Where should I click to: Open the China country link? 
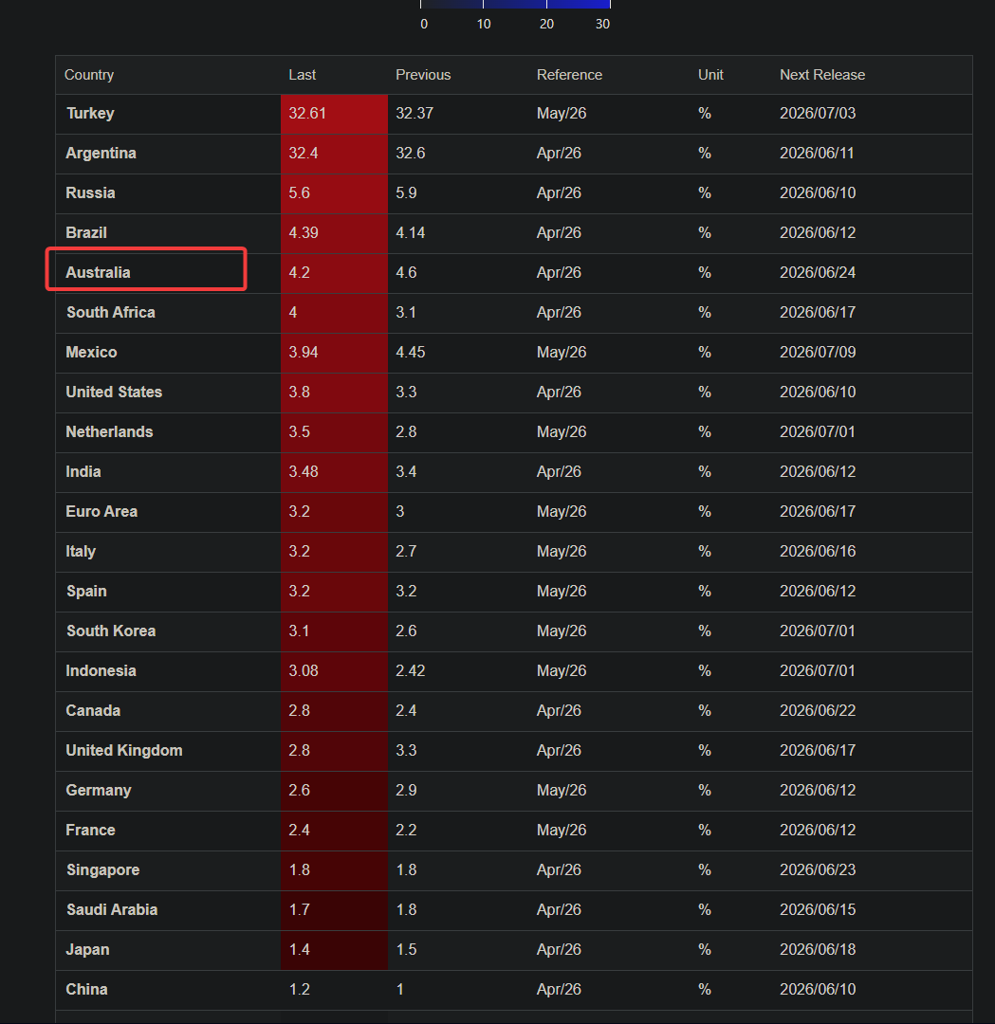(86, 990)
